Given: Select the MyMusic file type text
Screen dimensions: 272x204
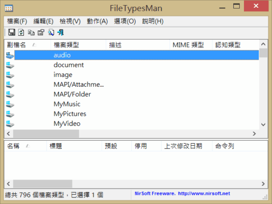Looking at the screenshot, I should [x=67, y=104].
